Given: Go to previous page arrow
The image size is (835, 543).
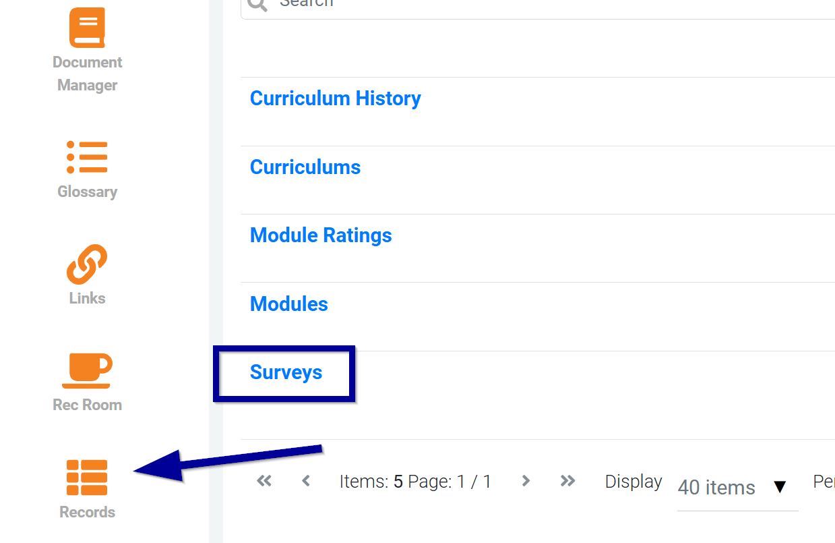Looking at the screenshot, I should 306,481.
